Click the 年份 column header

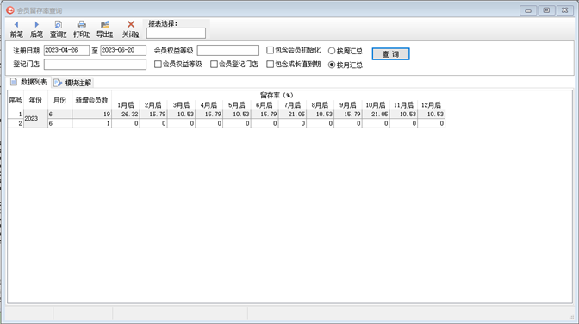click(x=35, y=100)
